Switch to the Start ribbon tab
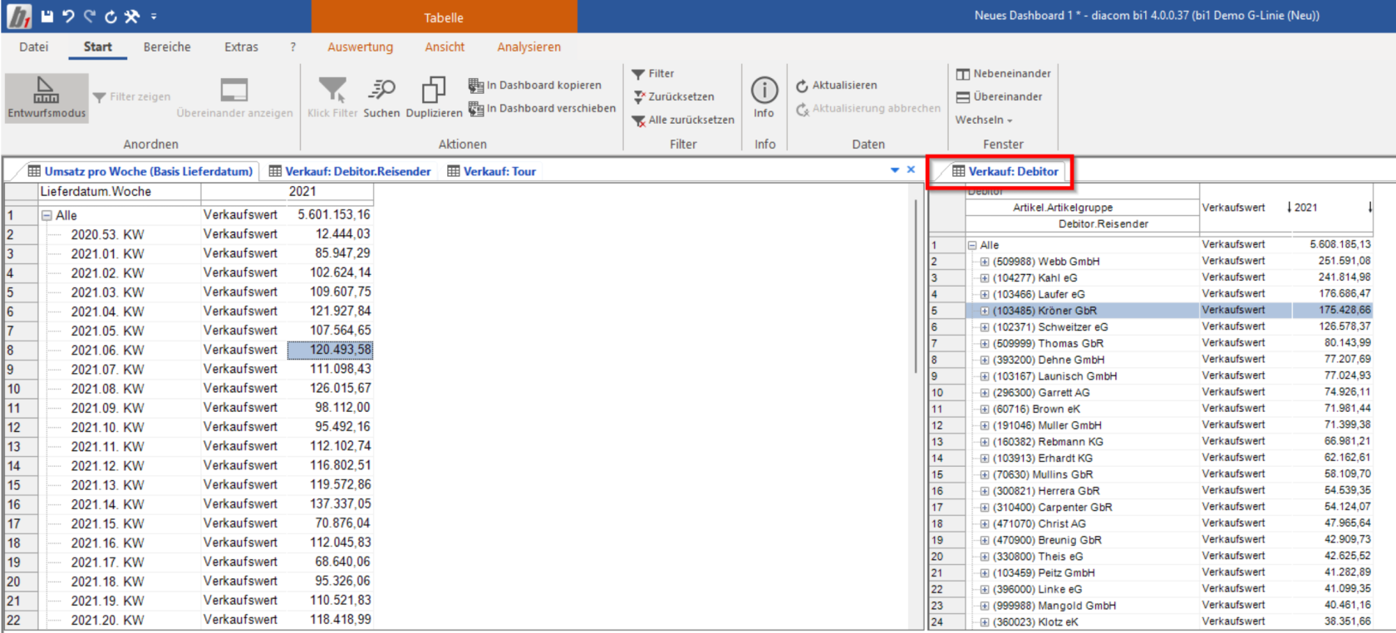This screenshot has width=1396, height=633. [x=97, y=47]
